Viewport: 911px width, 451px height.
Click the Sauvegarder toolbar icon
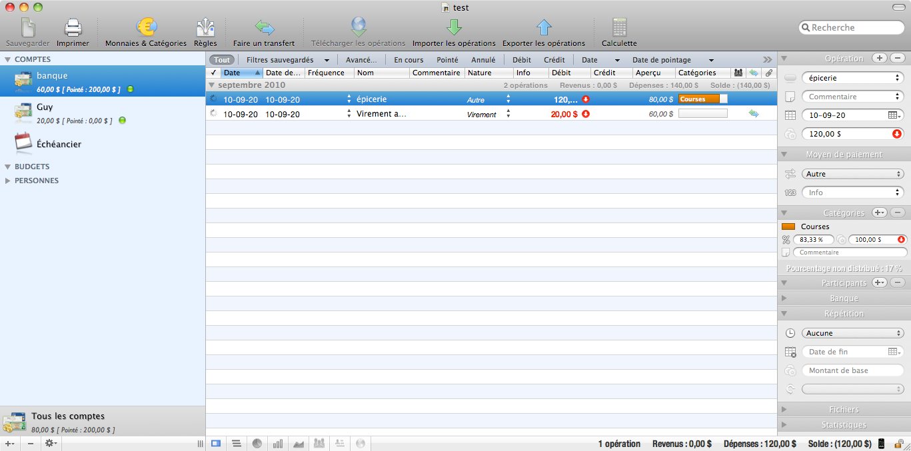point(27,28)
